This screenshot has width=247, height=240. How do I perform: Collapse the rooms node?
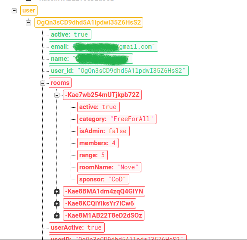pos(43,83)
